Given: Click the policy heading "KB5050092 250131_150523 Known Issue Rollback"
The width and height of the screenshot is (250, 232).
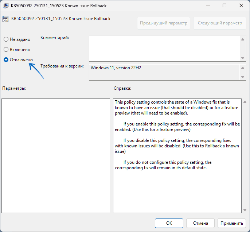Looking at the screenshot, I should (61, 19).
